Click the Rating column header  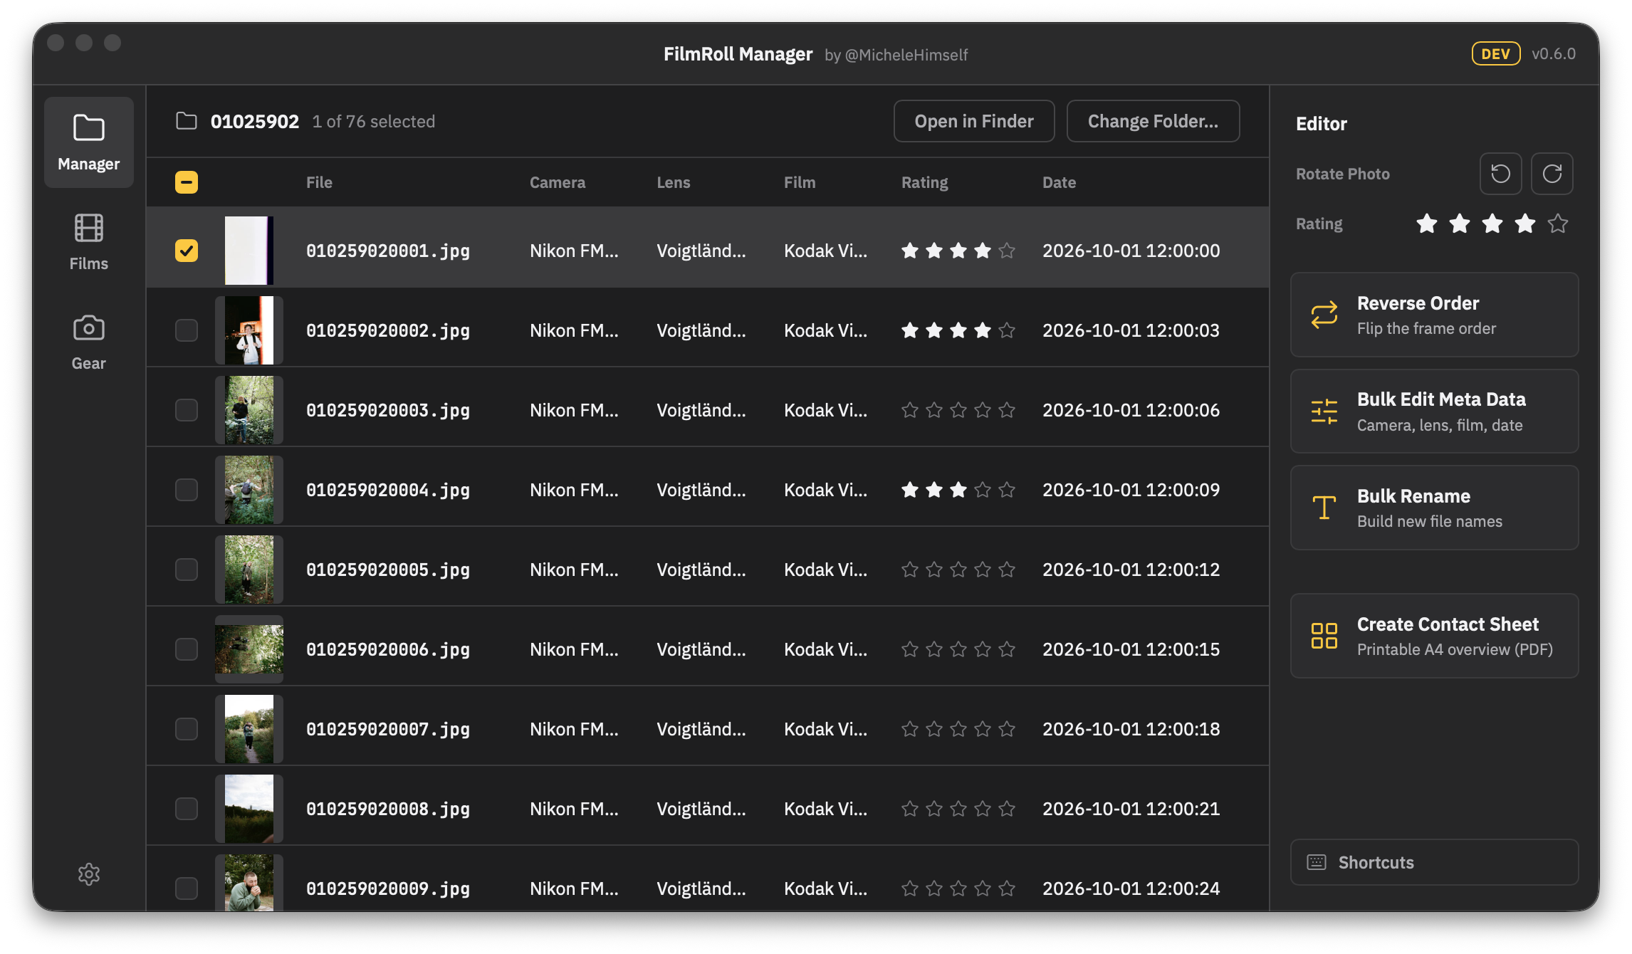(x=924, y=182)
